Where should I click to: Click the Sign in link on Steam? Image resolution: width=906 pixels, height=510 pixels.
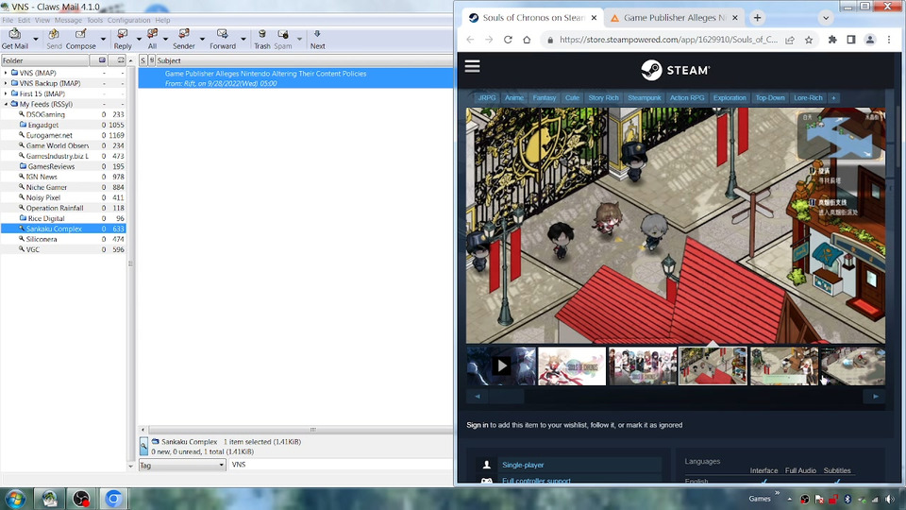pos(478,425)
